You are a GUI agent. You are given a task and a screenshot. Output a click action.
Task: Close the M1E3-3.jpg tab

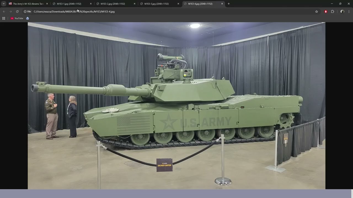(178, 4)
